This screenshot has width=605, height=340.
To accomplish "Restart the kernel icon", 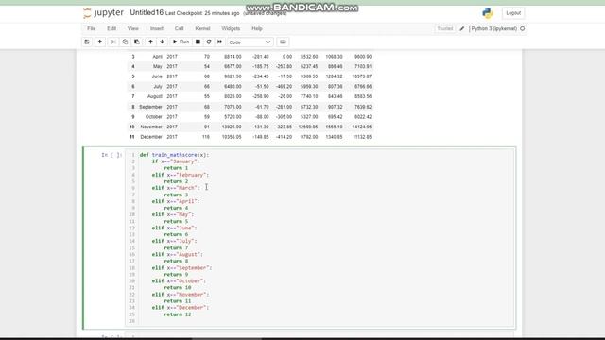I will point(209,42).
